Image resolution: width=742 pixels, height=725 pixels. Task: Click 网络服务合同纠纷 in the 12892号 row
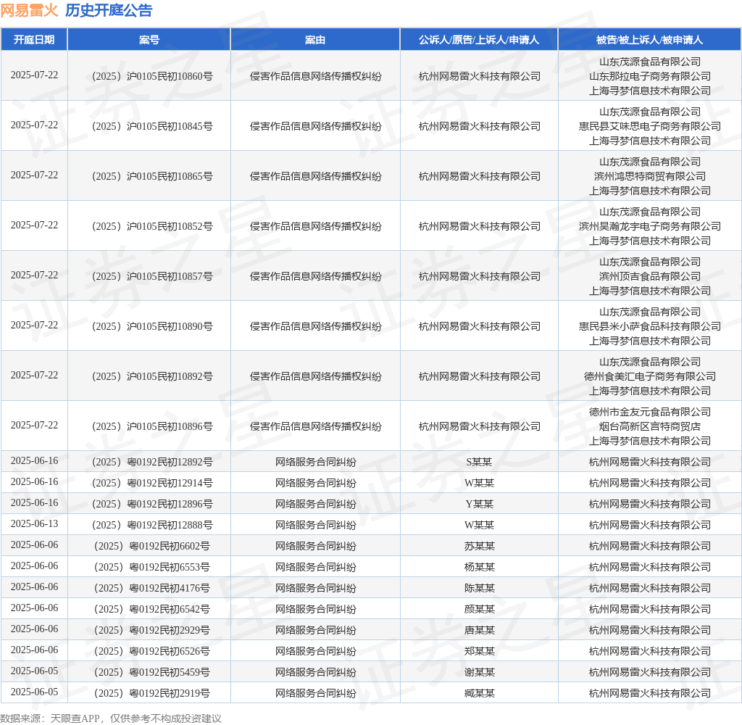[315, 462]
